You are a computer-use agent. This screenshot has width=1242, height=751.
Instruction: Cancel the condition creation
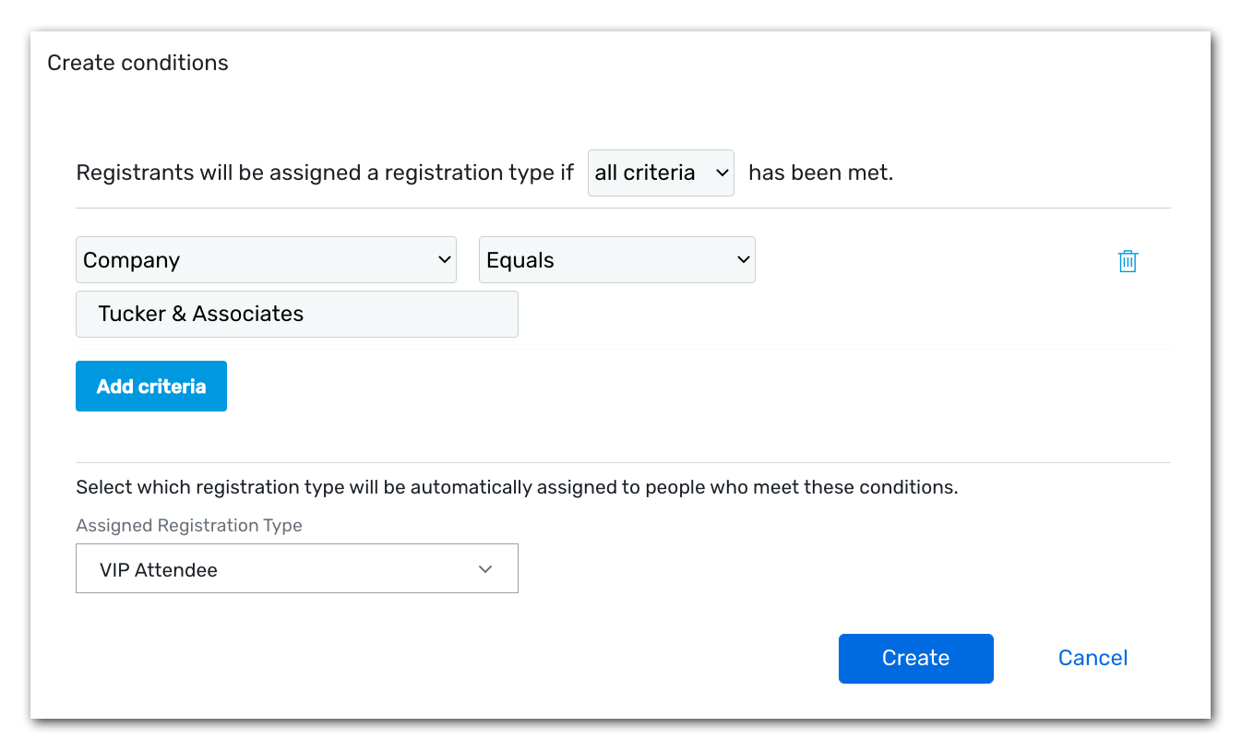1093,658
